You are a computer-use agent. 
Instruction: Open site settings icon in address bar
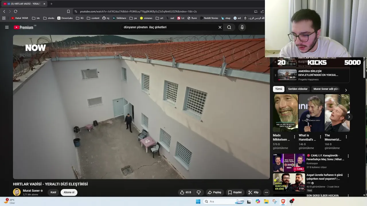(x=76, y=11)
